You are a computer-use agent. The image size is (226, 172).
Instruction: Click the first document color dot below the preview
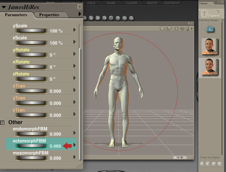(x=175, y=157)
